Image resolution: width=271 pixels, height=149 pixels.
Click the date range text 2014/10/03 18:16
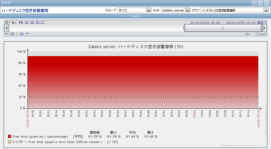click(x=205, y=22)
